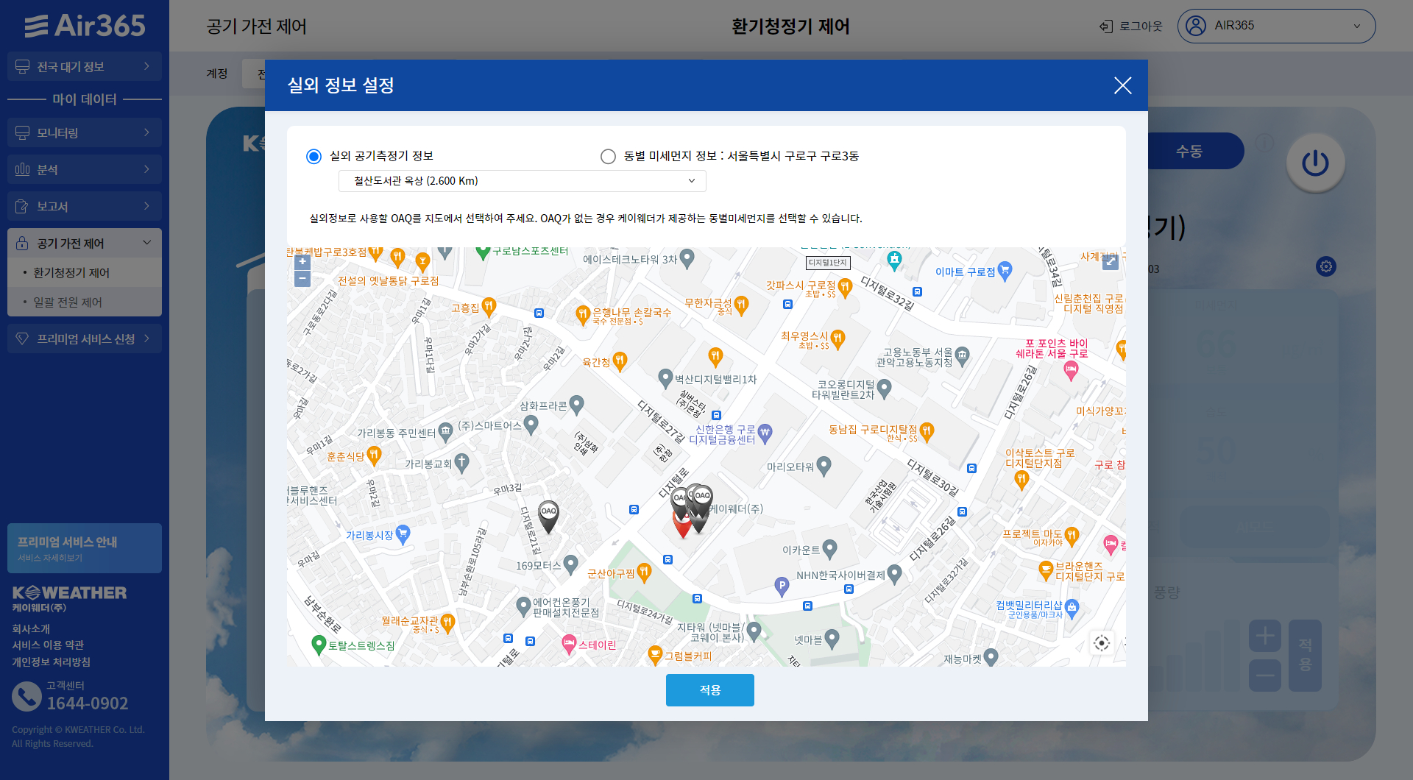This screenshot has height=780, width=1413.
Task: Click the 가리봉시장 shopping marker
Action: point(403,534)
